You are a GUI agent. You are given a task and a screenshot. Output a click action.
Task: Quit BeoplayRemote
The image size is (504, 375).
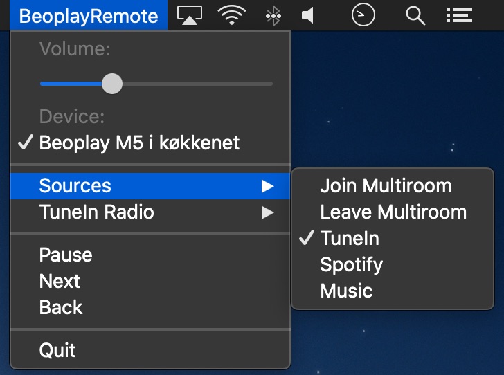(150, 350)
